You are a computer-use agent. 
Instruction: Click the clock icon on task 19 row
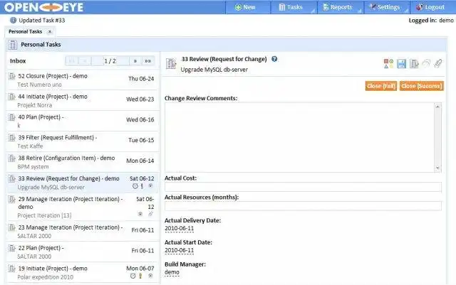click(x=133, y=276)
